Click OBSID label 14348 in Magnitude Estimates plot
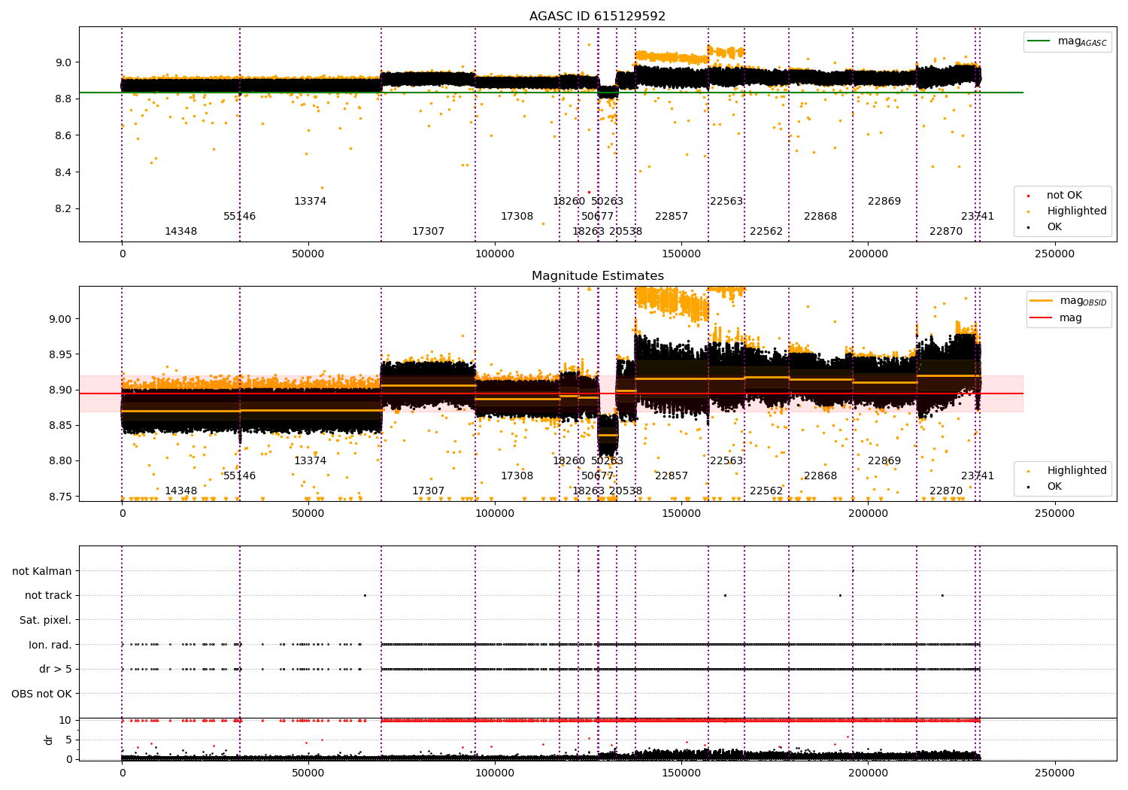1128x790 pixels. 180,491
